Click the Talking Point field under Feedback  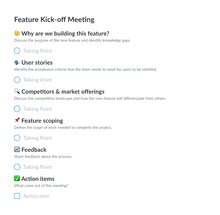(37, 167)
